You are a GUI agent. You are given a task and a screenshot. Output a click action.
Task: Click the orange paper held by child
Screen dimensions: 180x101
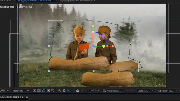(x=84, y=47)
